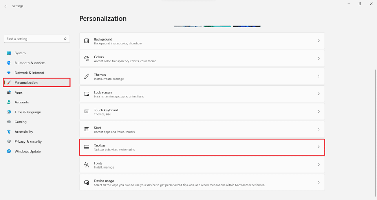Image resolution: width=377 pixels, height=200 pixels.
Task: Click the Privacy & security shield icon
Action: point(9,141)
